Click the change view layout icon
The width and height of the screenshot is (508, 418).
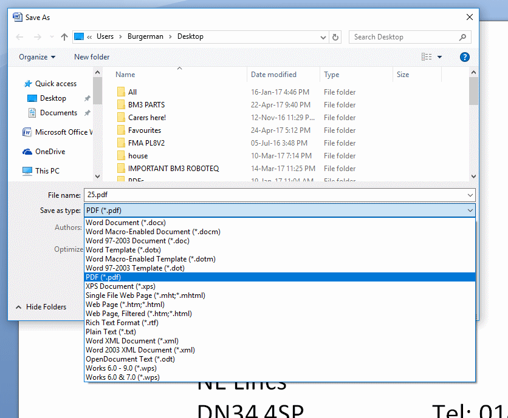coord(427,57)
